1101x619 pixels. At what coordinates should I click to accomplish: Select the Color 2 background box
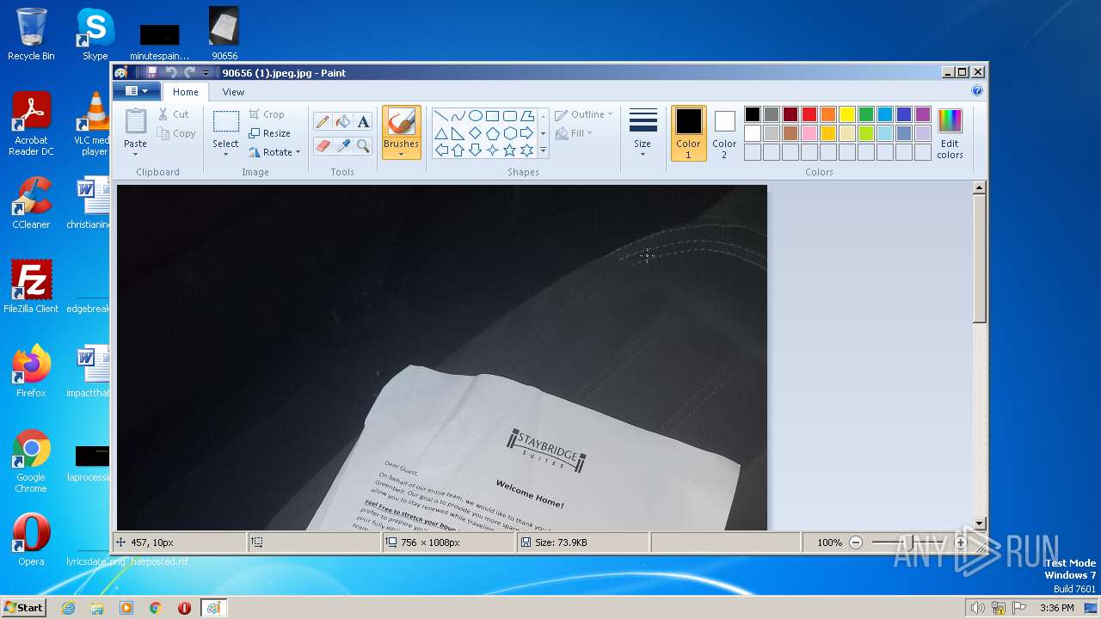click(x=724, y=133)
